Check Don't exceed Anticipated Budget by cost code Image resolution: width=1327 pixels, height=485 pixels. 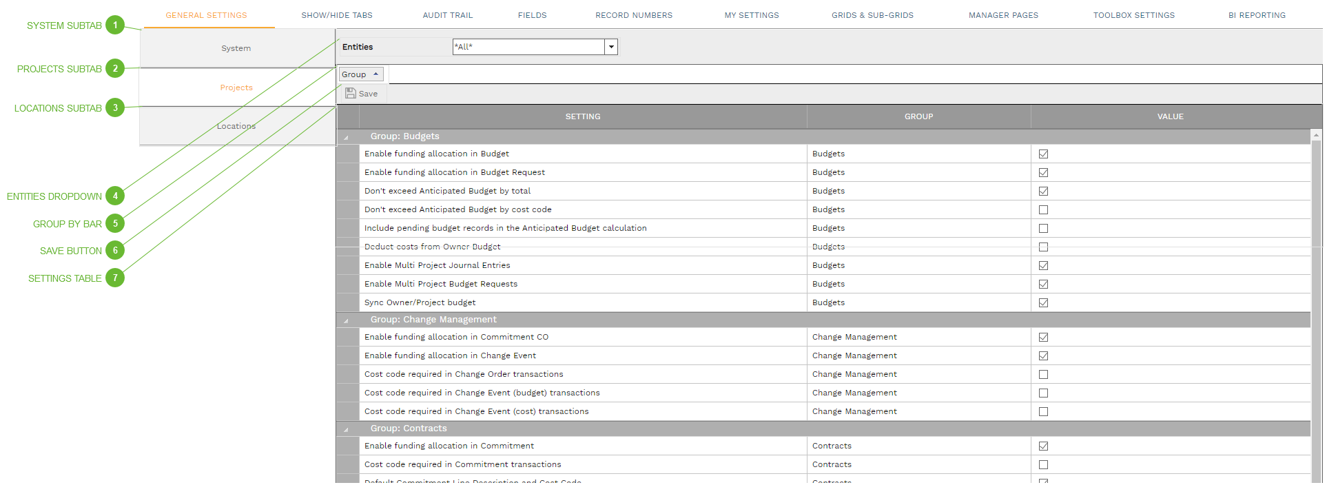click(1043, 209)
